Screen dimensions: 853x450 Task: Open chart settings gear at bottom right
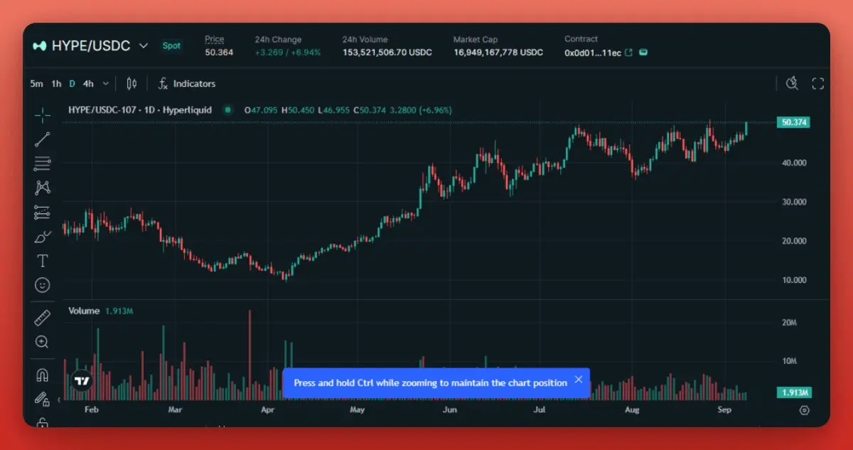805,410
